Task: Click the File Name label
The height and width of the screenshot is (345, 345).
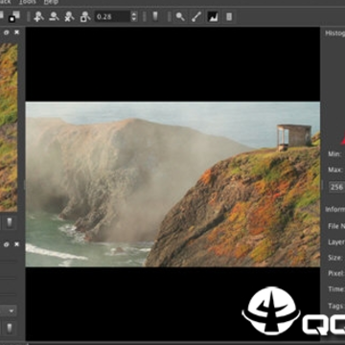Action: click(336, 226)
